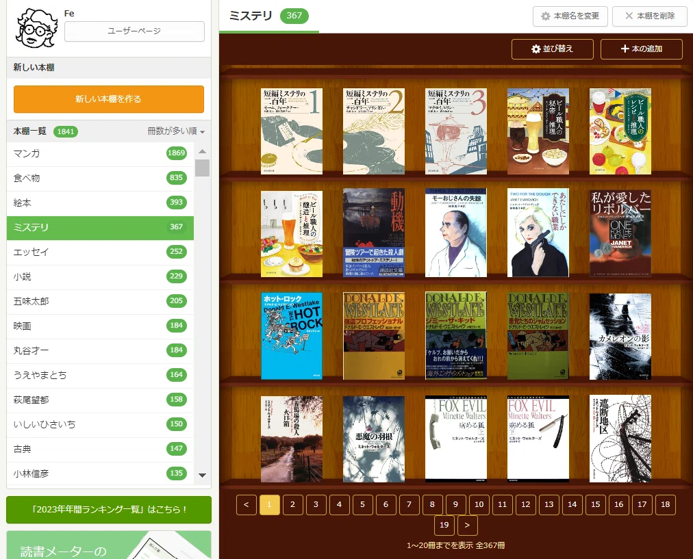Screen dimensions: 693x559
Task: Select the 古典 bookshelf row
Action: click(101, 450)
